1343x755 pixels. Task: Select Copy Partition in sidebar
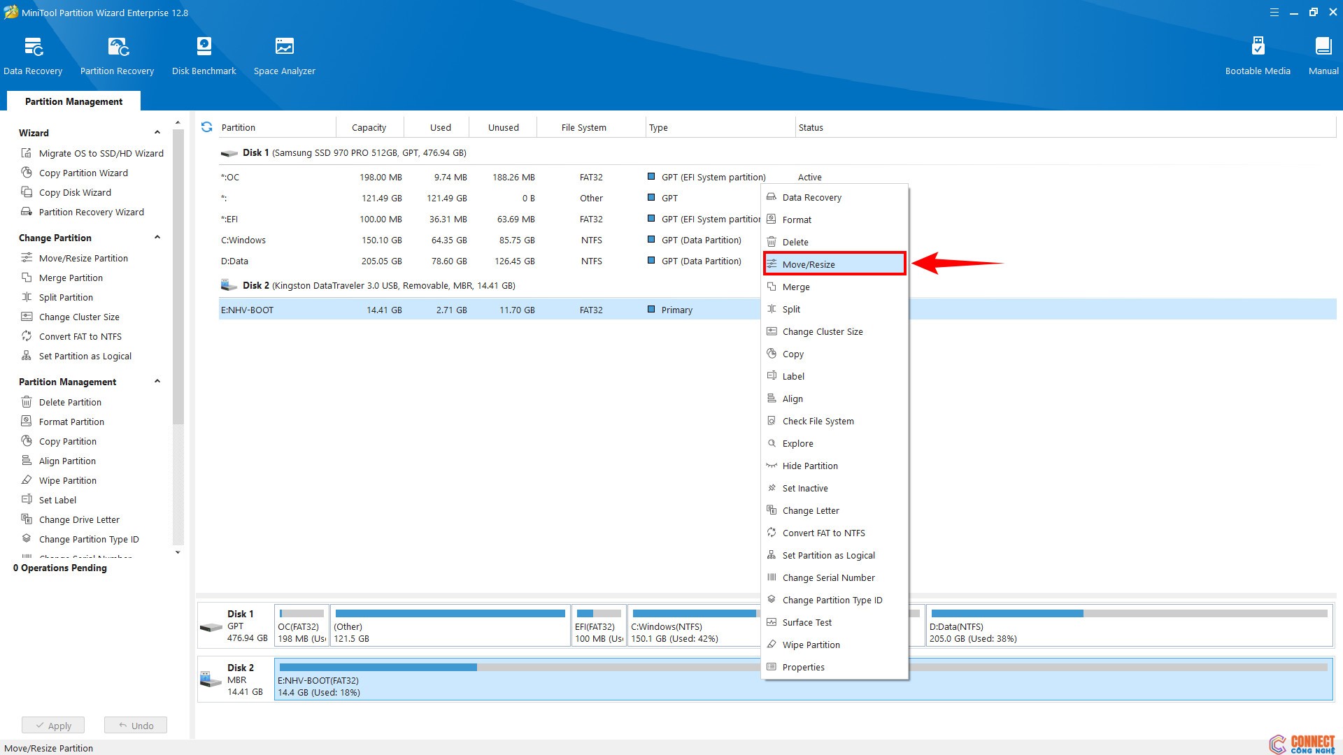59,441
